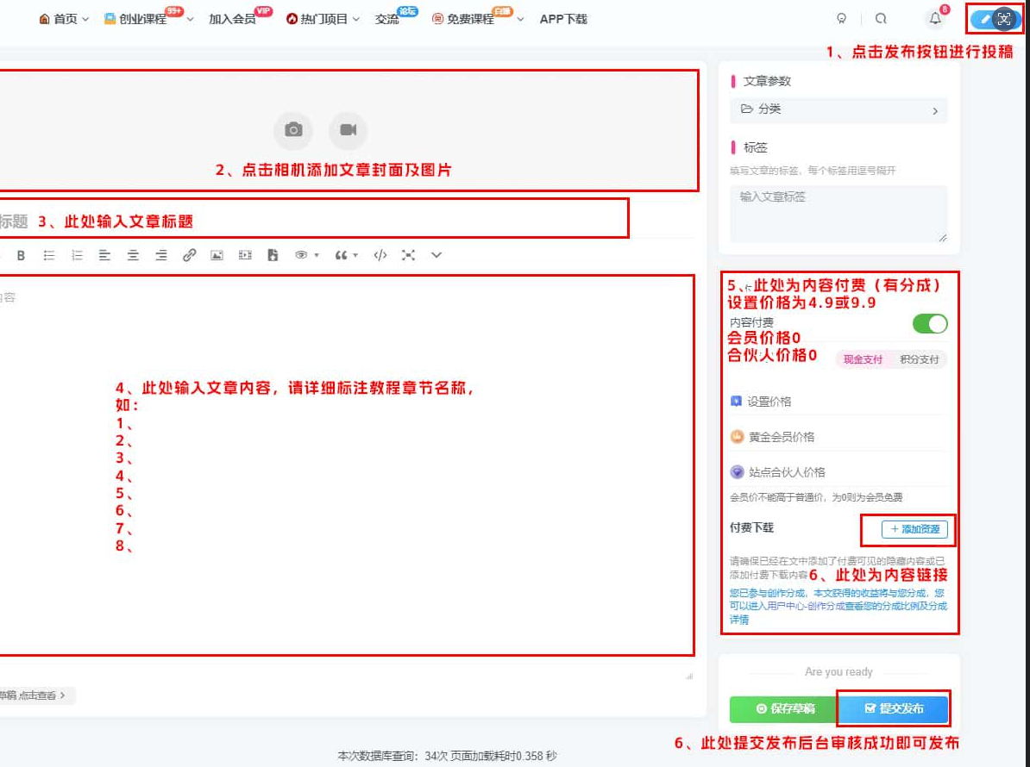The image size is (1030, 767).
Task: Click the 设置价格 price field
Action: pyautogui.click(x=838, y=402)
